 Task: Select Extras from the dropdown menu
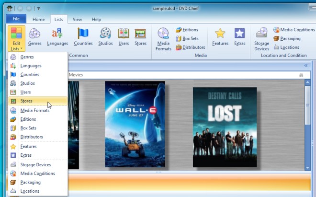[38, 155]
